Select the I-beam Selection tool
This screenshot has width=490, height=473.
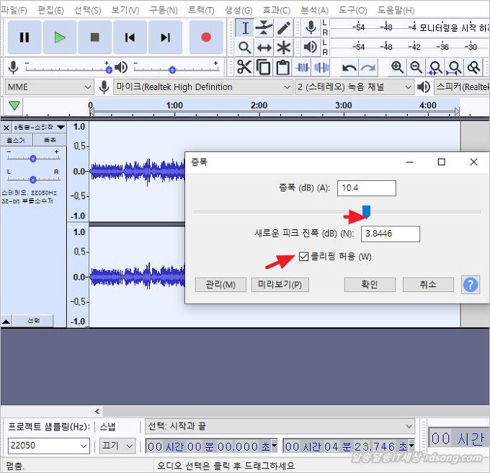[245, 28]
